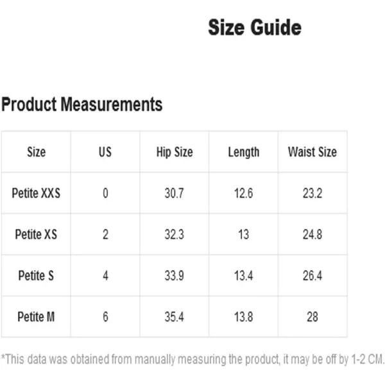Click US size 6 cell
385x385 pixels.
coord(105,317)
